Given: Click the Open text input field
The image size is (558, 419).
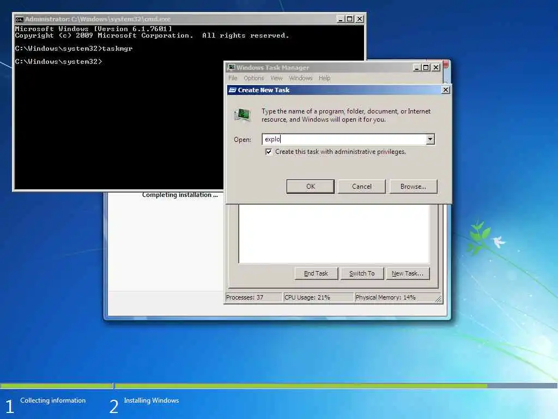Looking at the screenshot, I should [344, 139].
